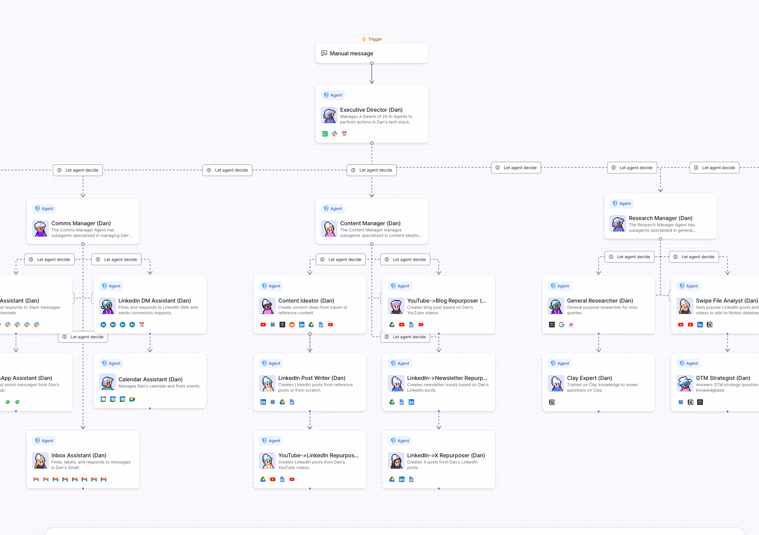Screen dimensions: 759x535
Task: Select the Manual message trigger node
Action: point(372,53)
